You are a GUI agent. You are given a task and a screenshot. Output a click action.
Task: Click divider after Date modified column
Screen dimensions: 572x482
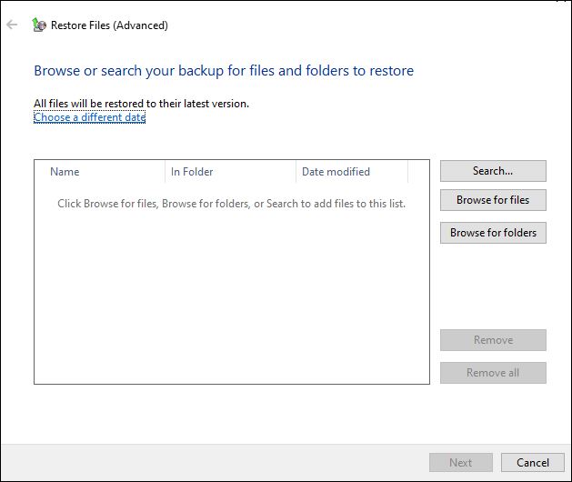coord(407,172)
